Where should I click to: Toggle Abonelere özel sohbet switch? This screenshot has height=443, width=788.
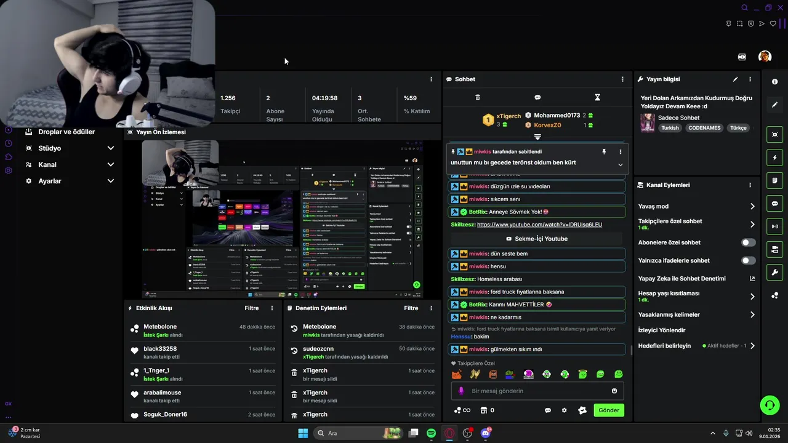748,242
